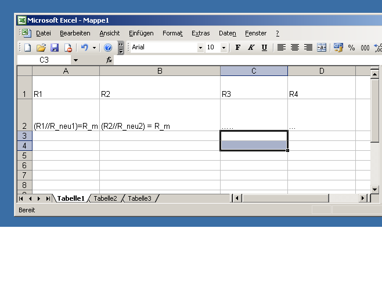Select row 1 header
Viewport: 382px width, 297px height.
24,88
